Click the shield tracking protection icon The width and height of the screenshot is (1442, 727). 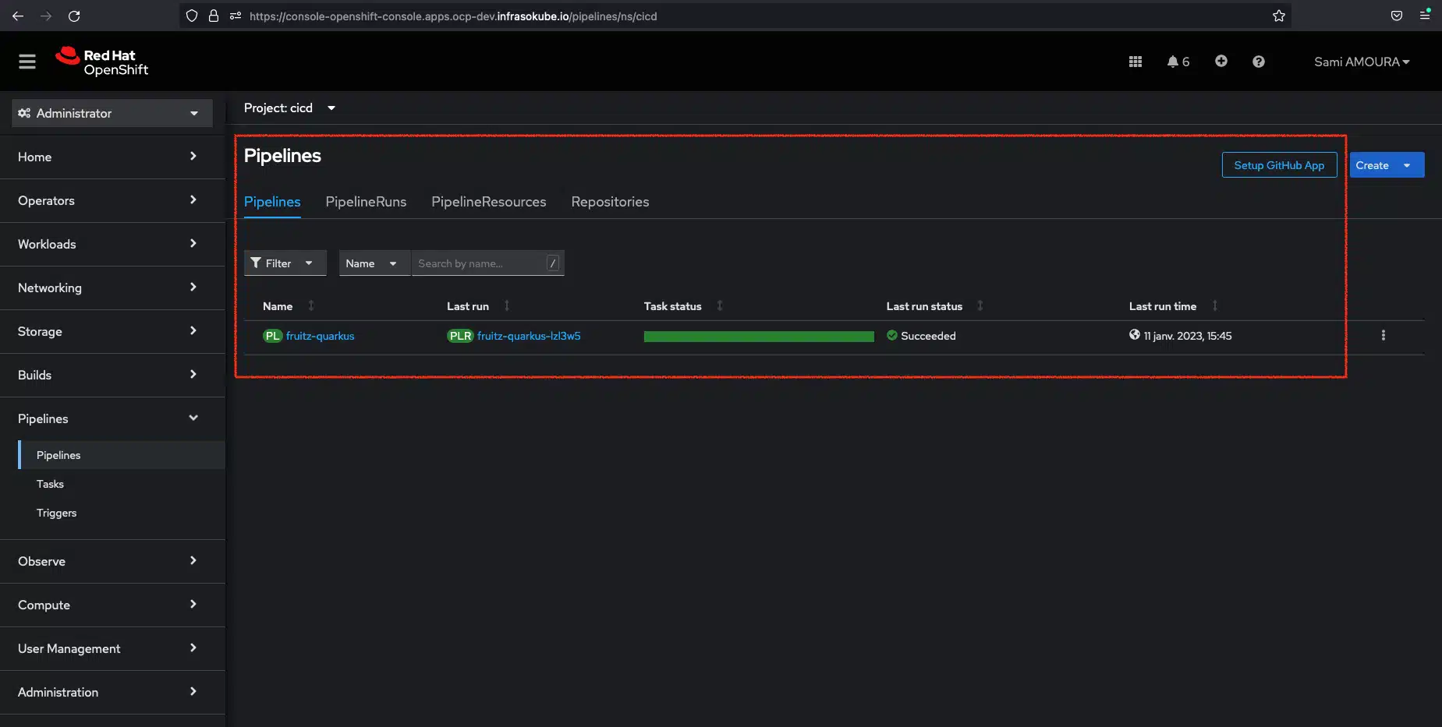[192, 16]
